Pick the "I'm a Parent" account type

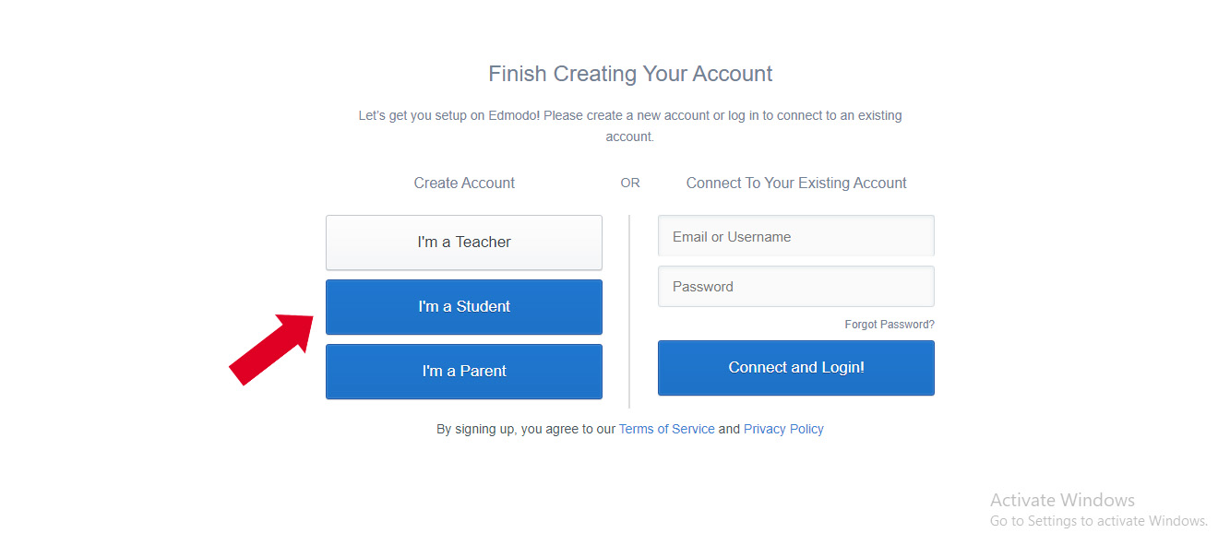(x=463, y=371)
